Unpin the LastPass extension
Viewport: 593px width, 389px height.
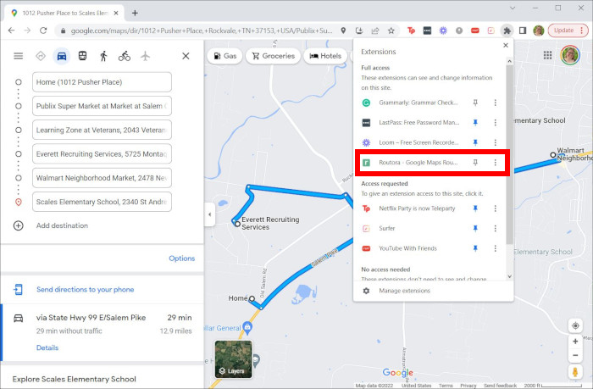coord(475,123)
